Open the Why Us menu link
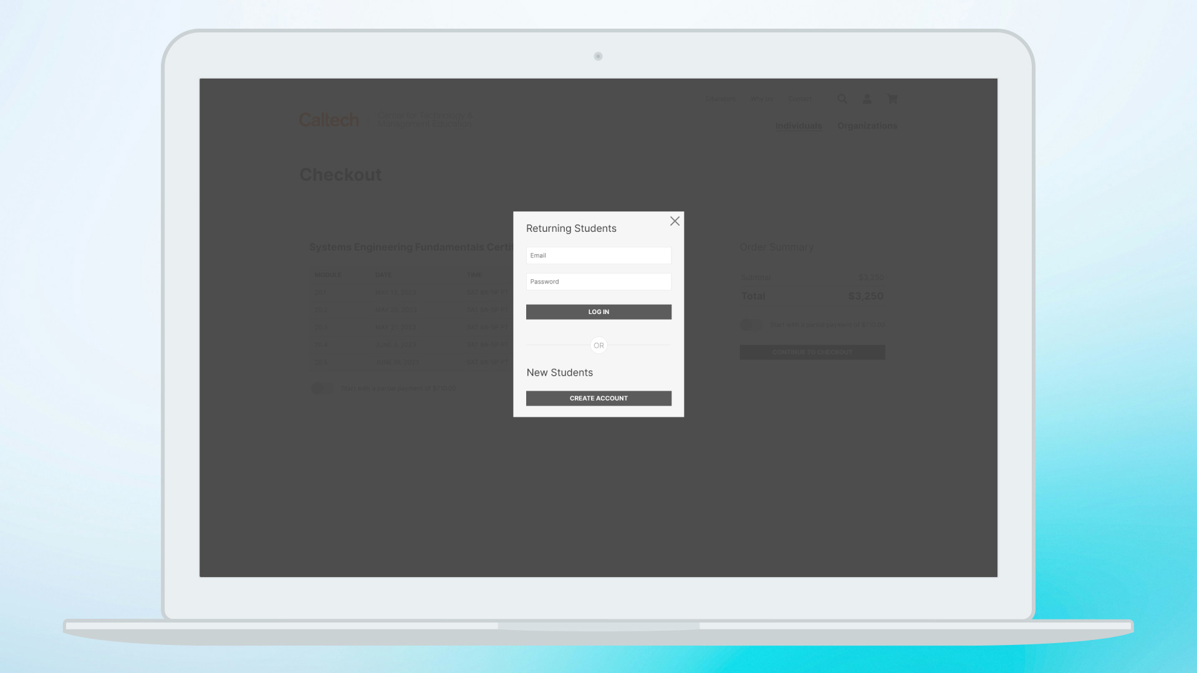Image resolution: width=1197 pixels, height=673 pixels. pyautogui.click(x=762, y=98)
